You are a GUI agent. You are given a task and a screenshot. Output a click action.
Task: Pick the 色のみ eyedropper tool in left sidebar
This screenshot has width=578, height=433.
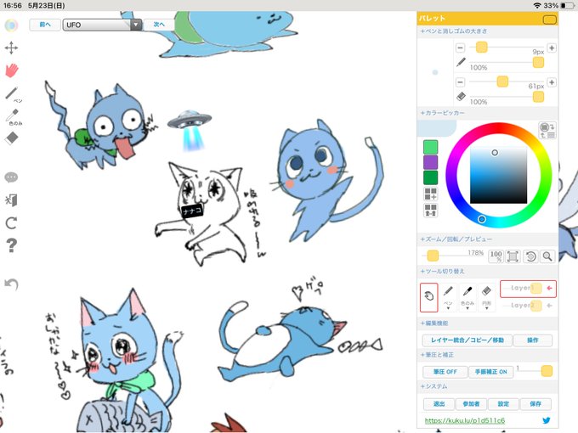pyautogui.click(x=14, y=117)
